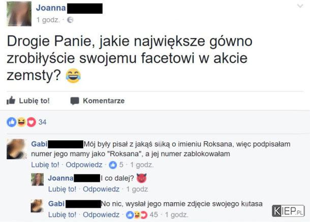This screenshot has height=222, width=310.
Task: Open the post author's blurred profile picture
Action: click(19, 14)
